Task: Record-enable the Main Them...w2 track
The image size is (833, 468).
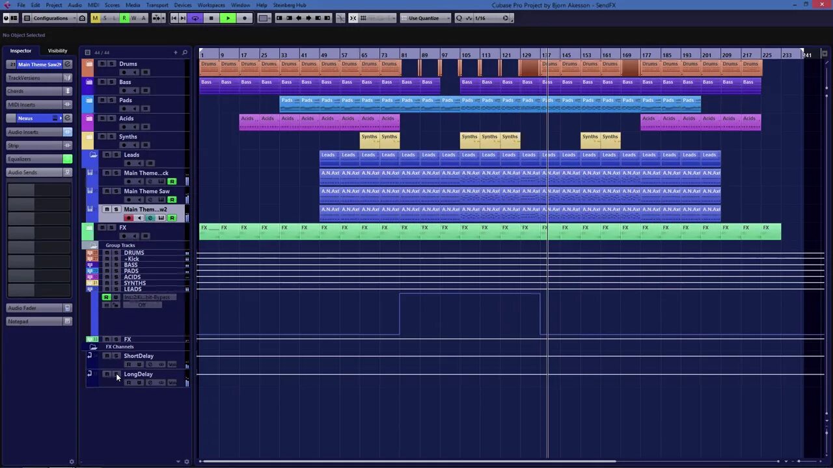Action: point(128,218)
